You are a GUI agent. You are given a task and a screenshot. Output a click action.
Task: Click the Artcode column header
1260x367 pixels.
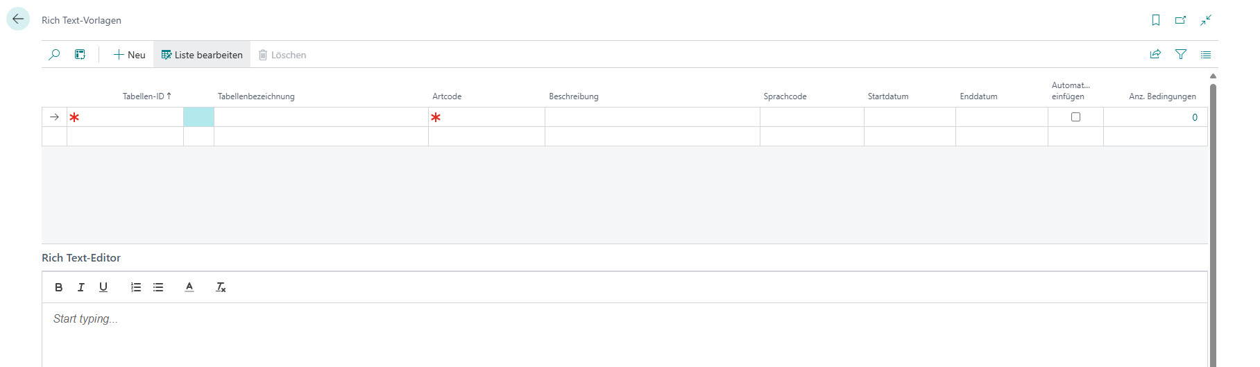[447, 96]
